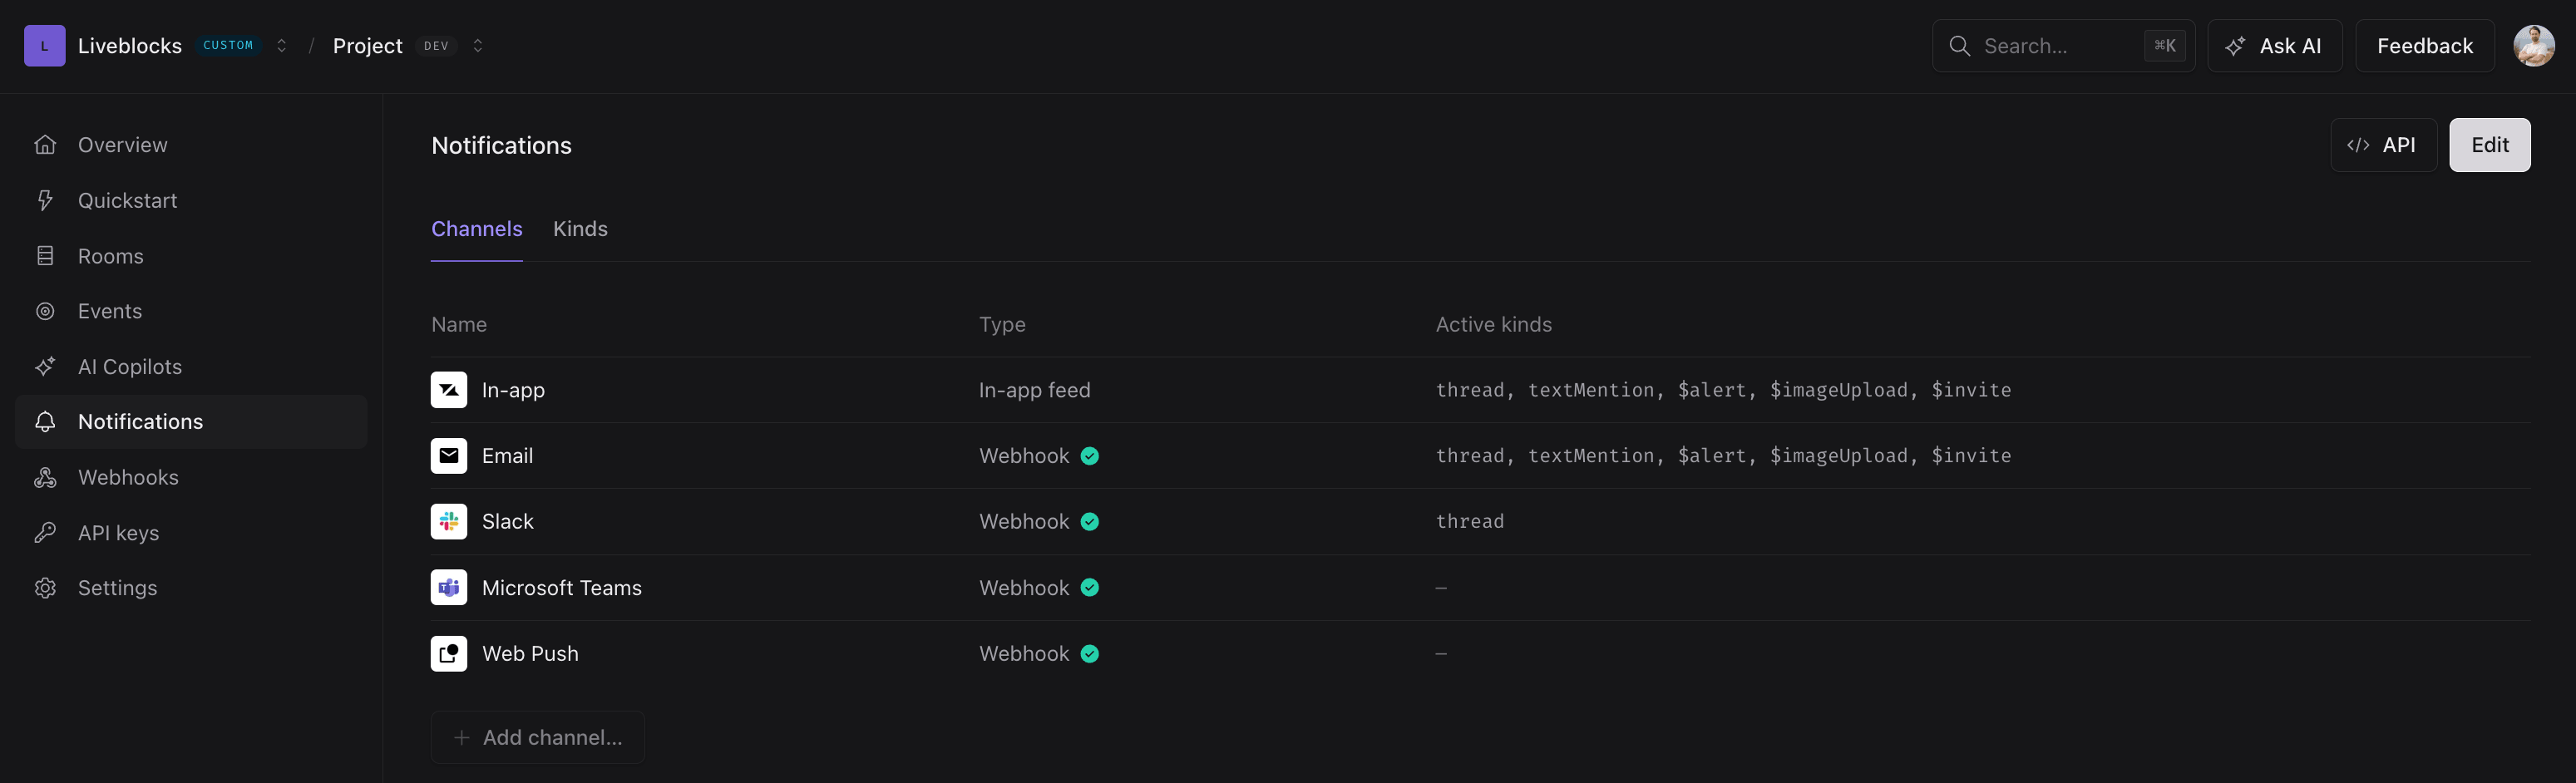Open the Liveblocks workspace switcher chevron
The width and height of the screenshot is (2576, 783).
[x=281, y=45]
